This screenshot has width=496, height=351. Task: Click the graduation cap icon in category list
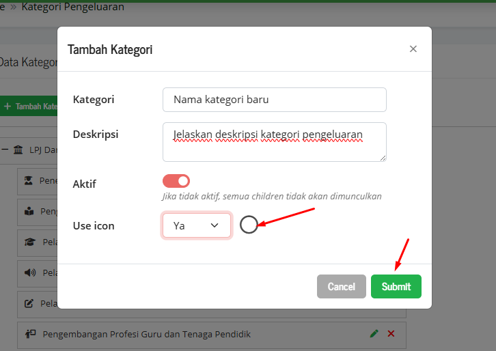[29, 242]
